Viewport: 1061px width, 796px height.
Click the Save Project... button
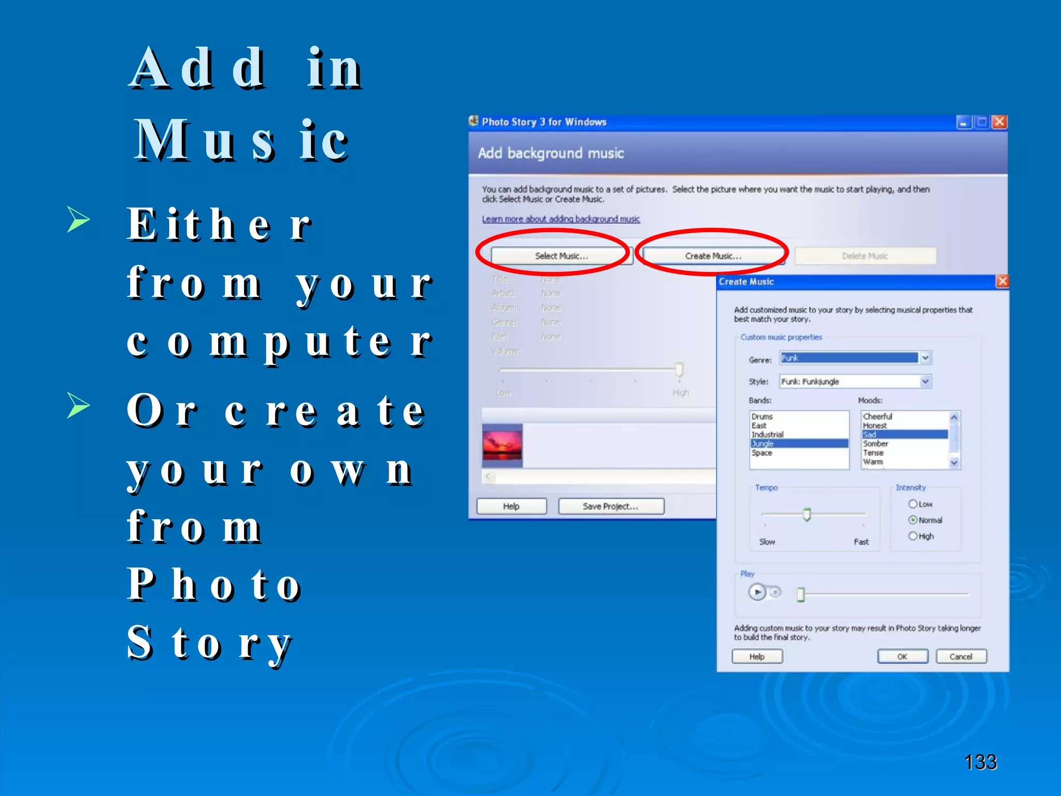pyautogui.click(x=611, y=506)
